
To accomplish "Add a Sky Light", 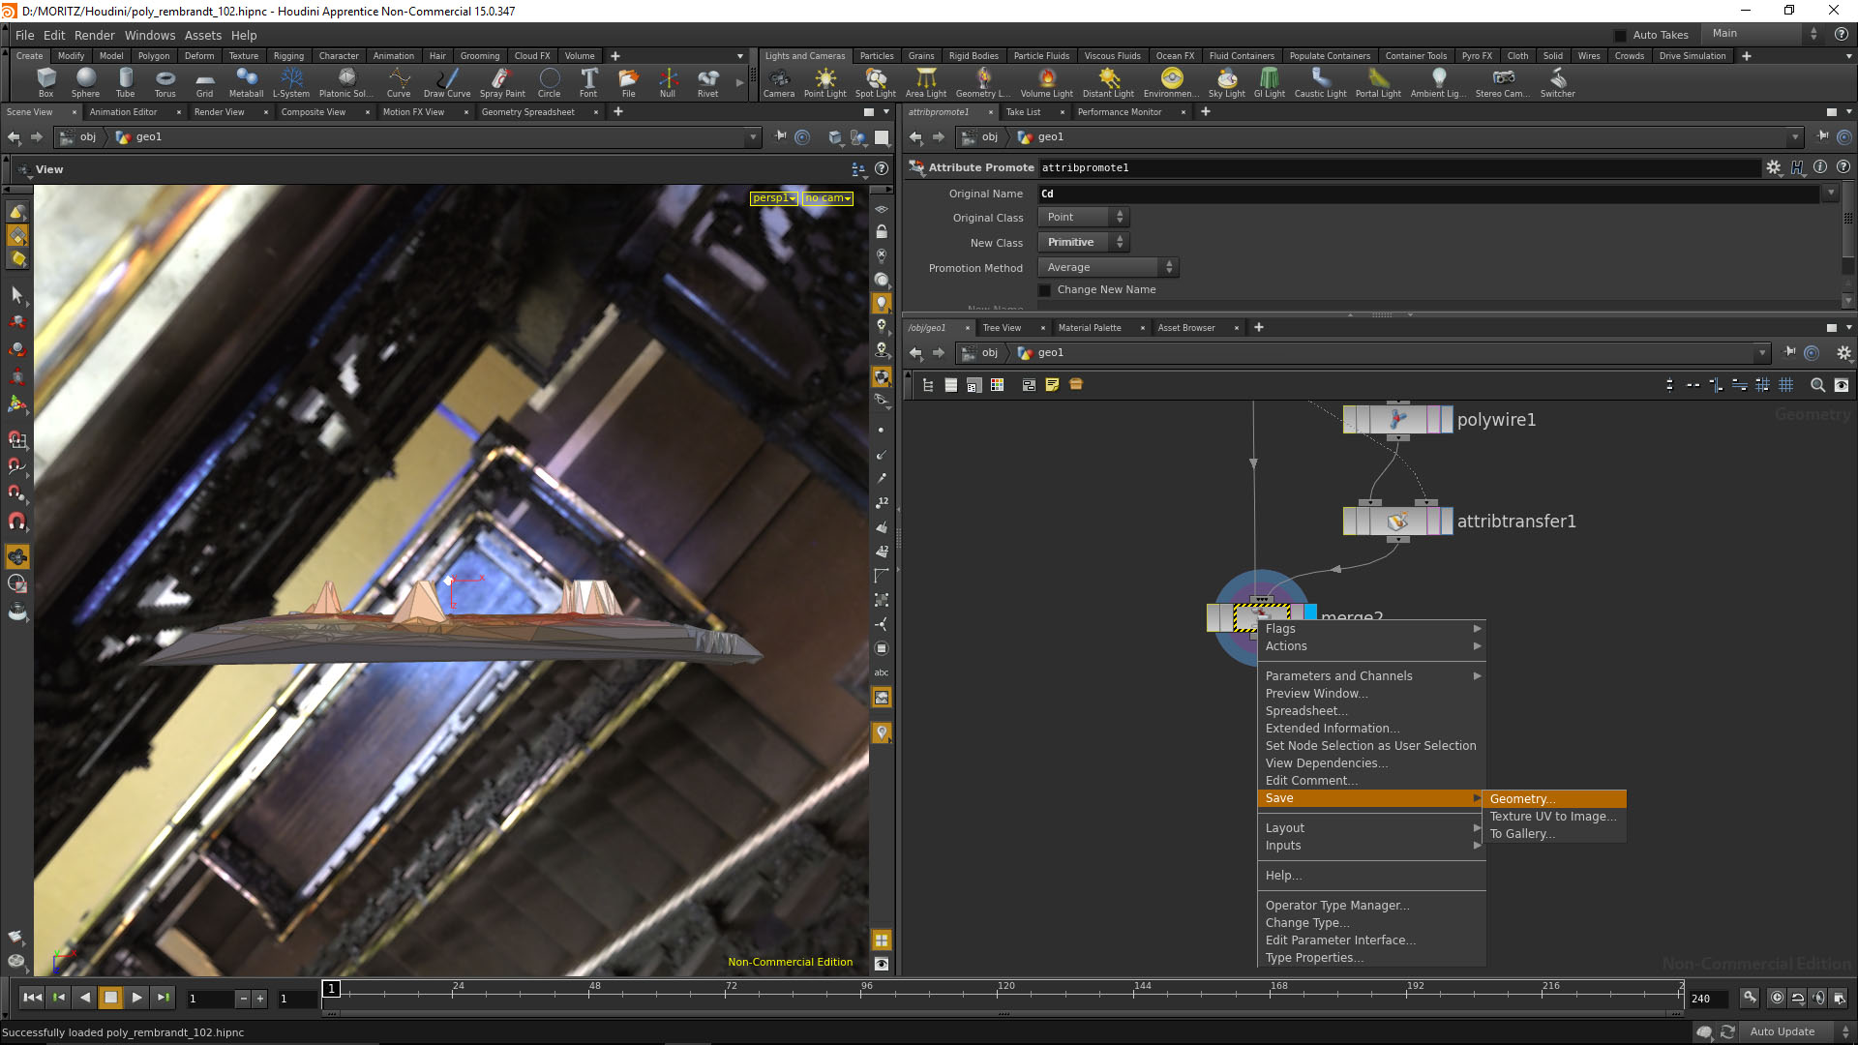I will click(x=1226, y=81).
